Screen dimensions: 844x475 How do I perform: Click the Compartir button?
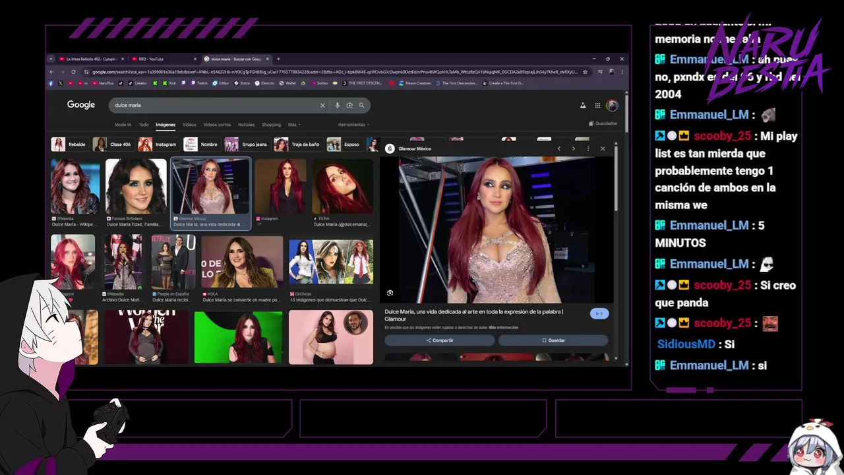(x=440, y=340)
